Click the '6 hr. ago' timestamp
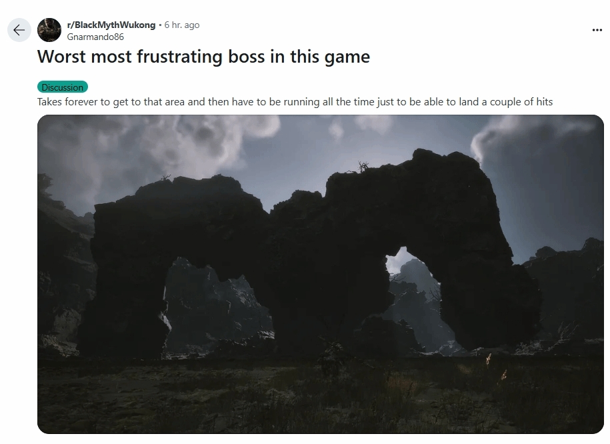610x444 pixels. (x=182, y=25)
